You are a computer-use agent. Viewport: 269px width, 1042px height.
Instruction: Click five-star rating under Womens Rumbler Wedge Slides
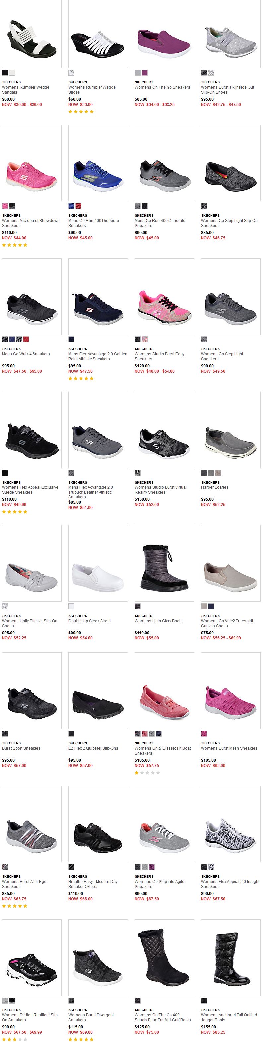coord(81,112)
